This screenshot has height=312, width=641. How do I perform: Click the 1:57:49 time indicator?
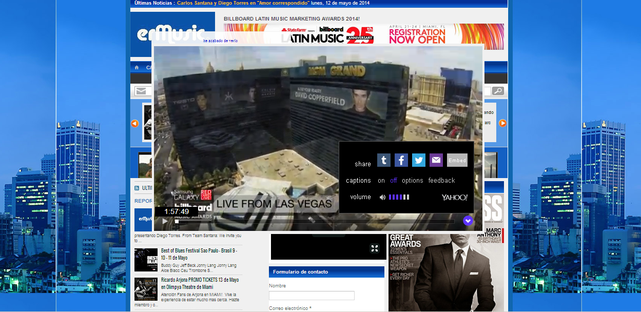pos(177,211)
